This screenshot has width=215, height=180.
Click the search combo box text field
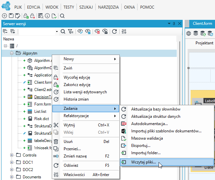point(37,31)
